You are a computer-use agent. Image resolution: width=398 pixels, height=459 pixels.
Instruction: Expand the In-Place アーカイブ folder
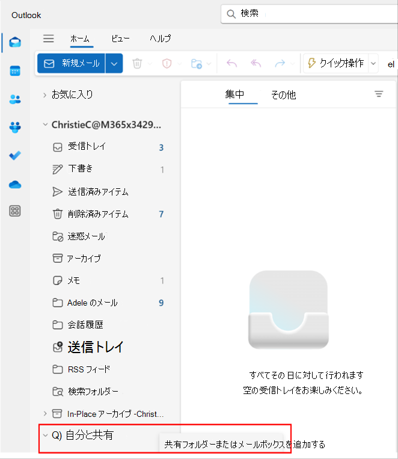[44, 414]
